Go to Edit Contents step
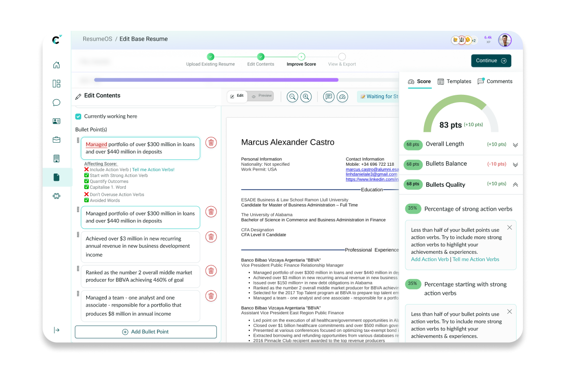Image resolution: width=567 pixels, height=371 pixels. (260, 60)
